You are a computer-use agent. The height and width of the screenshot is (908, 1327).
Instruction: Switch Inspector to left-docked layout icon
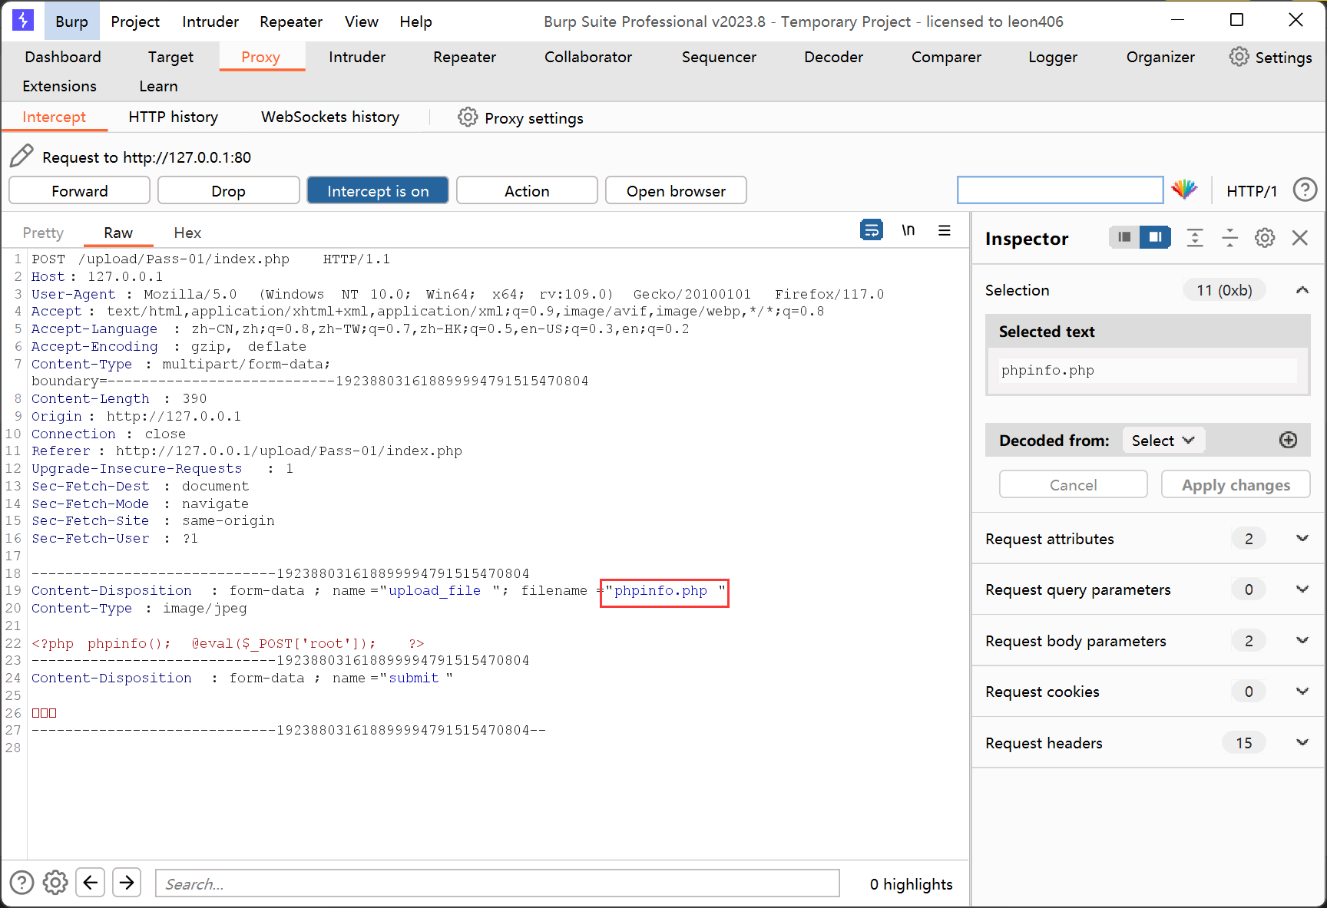coord(1124,237)
